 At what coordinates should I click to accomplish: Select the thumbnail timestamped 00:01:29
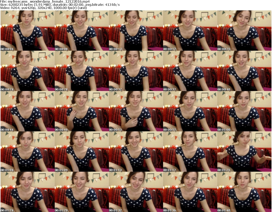(x=82, y=192)
